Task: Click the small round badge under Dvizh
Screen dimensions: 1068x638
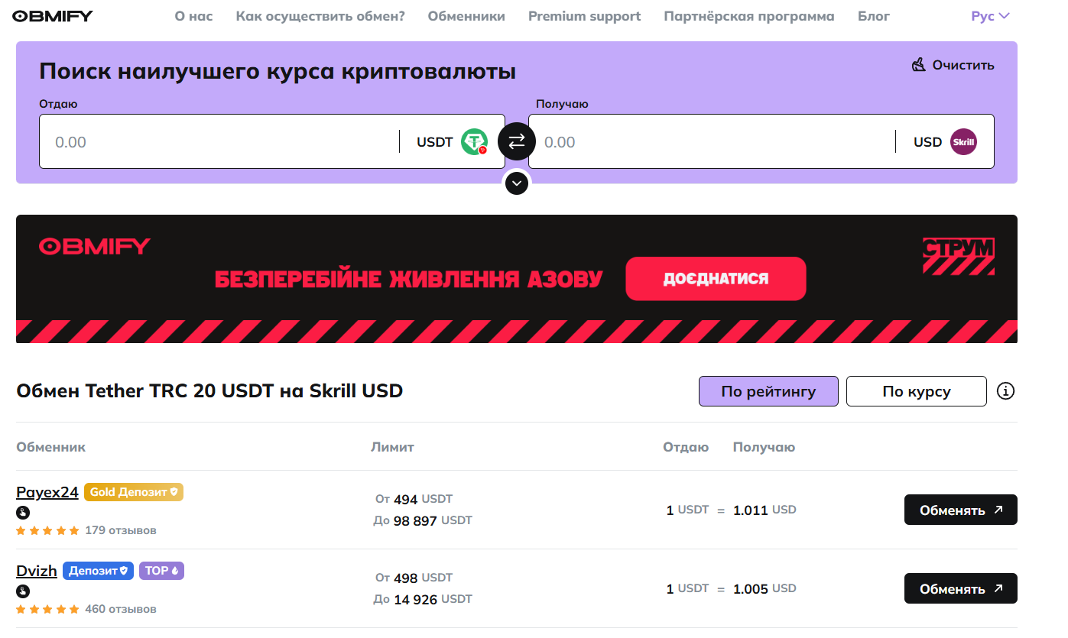Action: pos(23,591)
